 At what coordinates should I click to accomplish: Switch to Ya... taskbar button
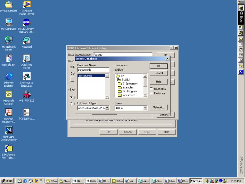coord(170,181)
